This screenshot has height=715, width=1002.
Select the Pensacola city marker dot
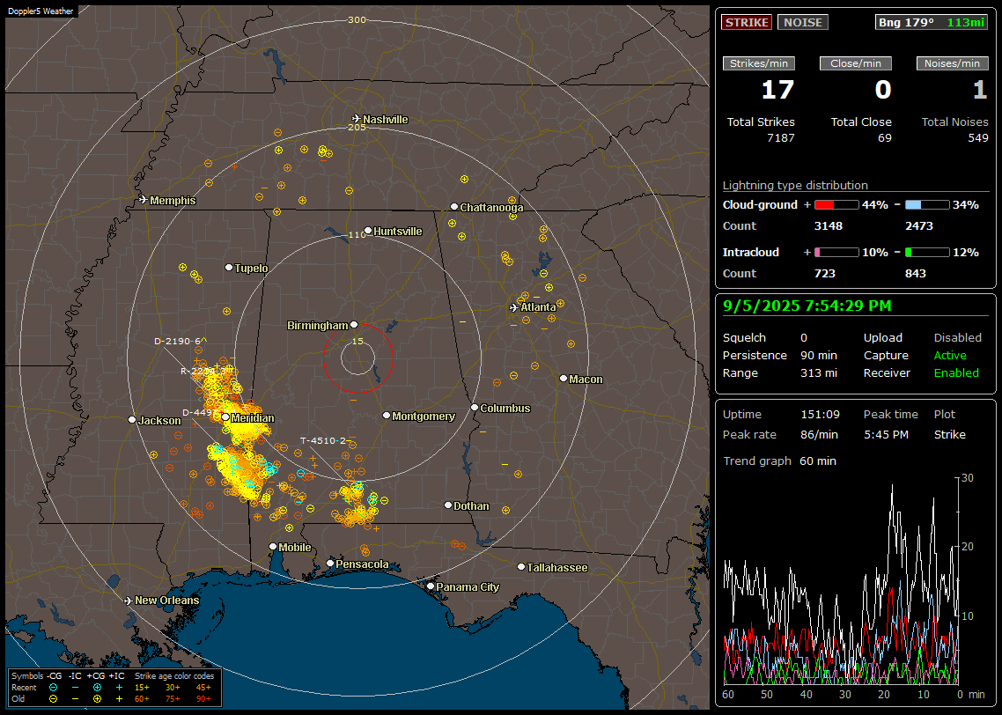pos(330,563)
